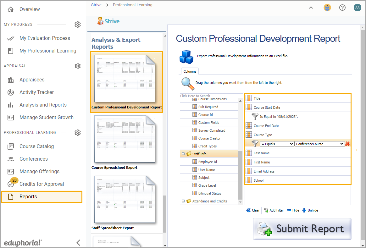
Task: Open the Equals operator dropdown
Action: [x=277, y=144]
